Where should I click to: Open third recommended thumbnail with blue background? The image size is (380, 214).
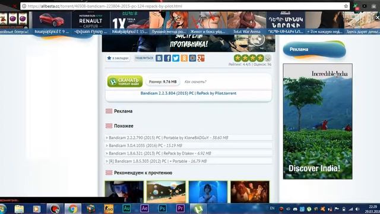208,191
